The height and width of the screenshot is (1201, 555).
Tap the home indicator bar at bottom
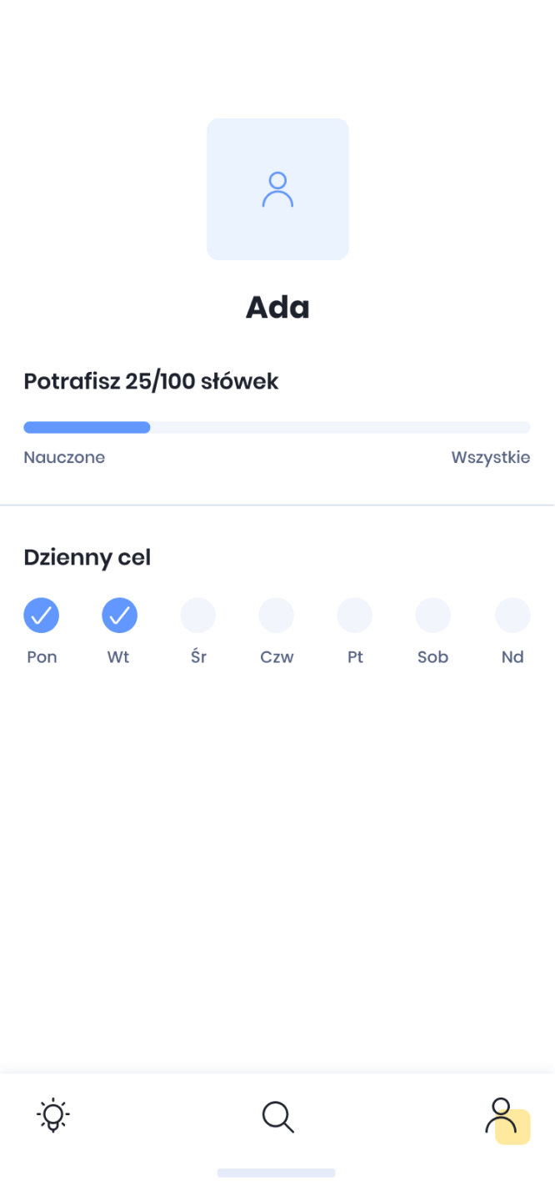(x=277, y=1173)
